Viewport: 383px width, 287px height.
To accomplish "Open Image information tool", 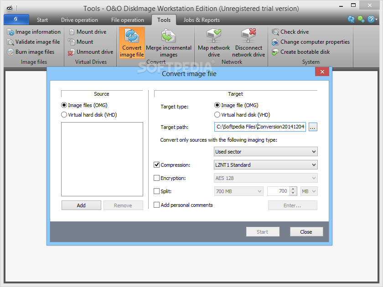I will click(x=34, y=32).
